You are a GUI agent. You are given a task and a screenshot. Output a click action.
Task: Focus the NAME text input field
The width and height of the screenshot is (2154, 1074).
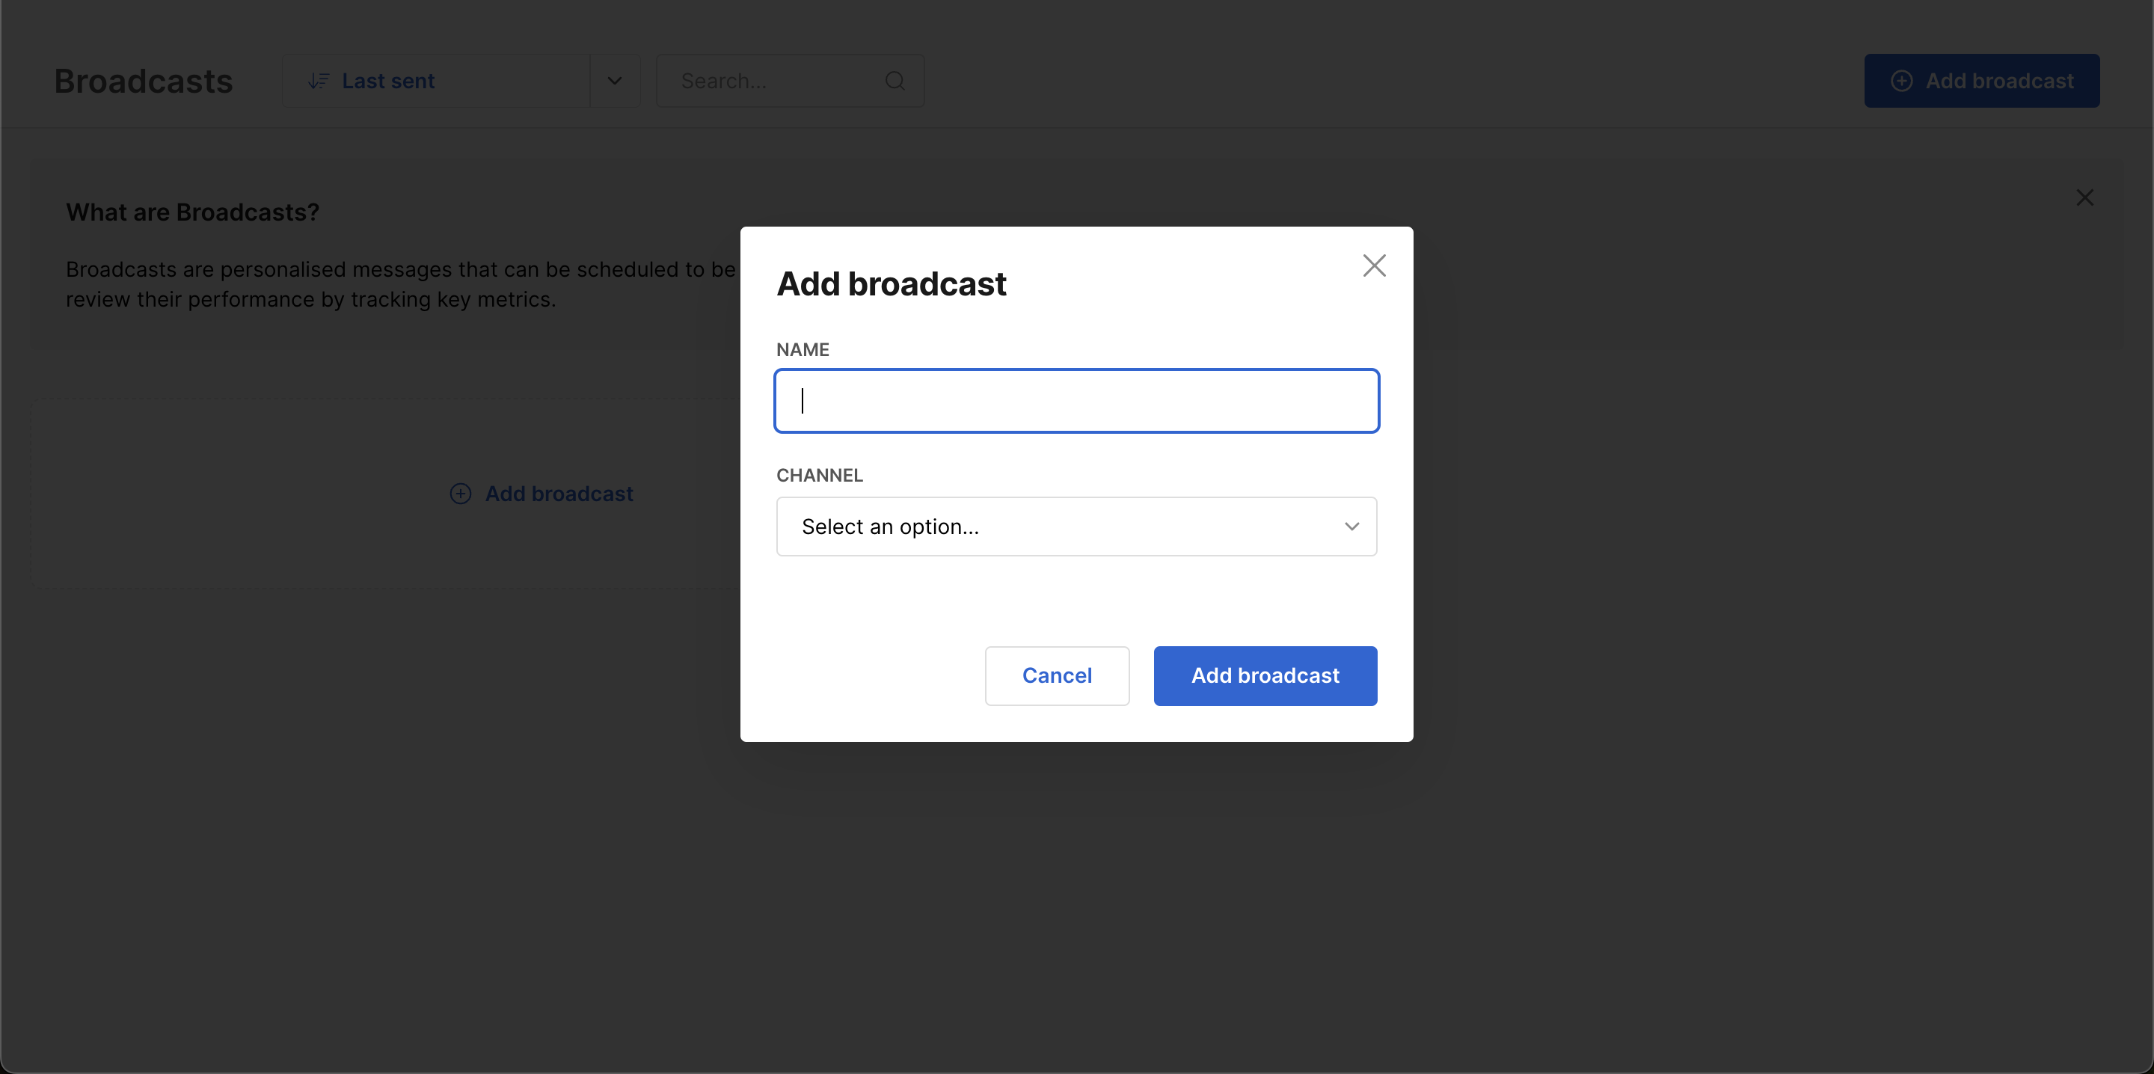(1076, 401)
